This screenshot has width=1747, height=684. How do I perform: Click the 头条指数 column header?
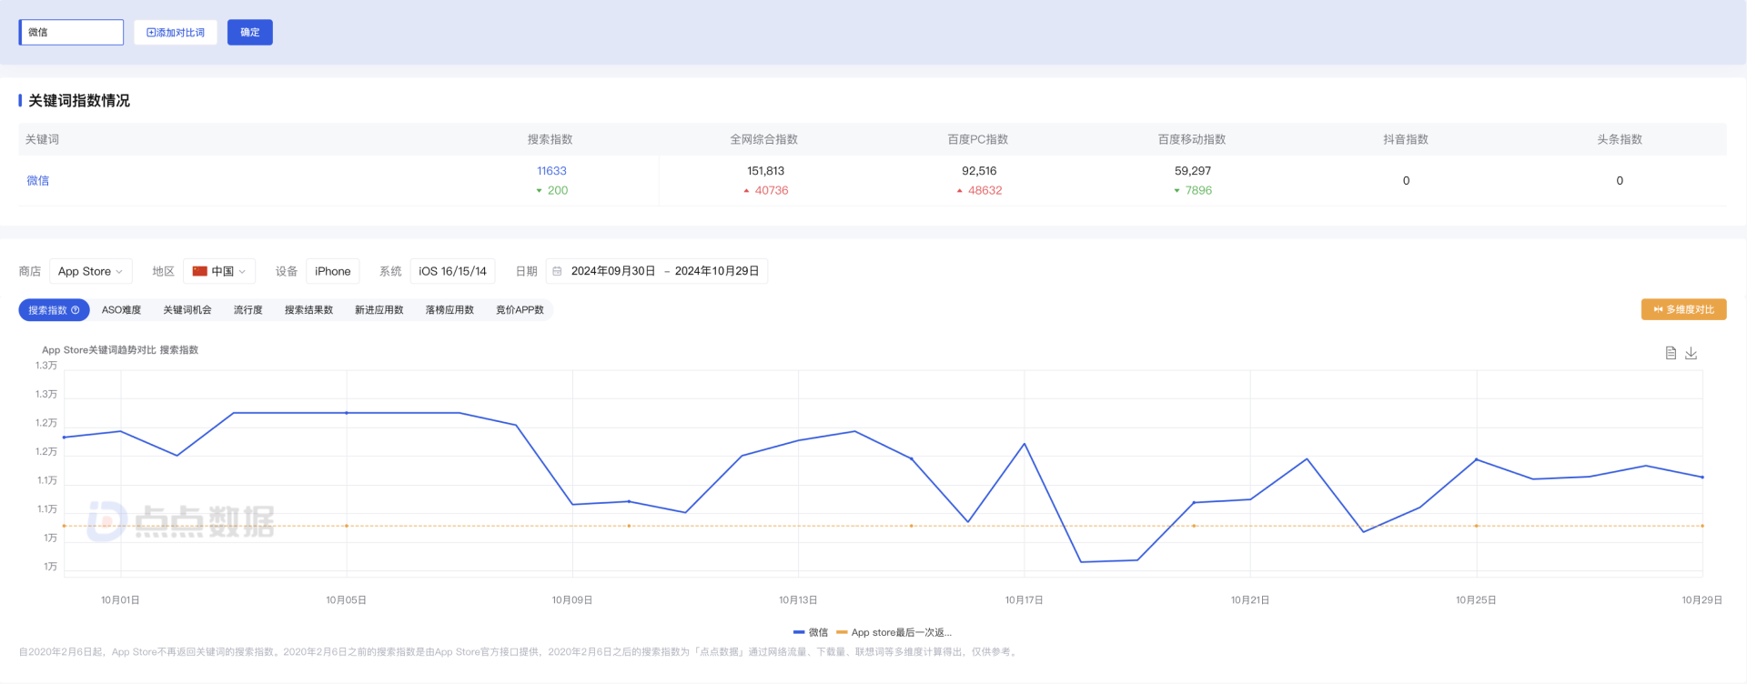(x=1620, y=139)
